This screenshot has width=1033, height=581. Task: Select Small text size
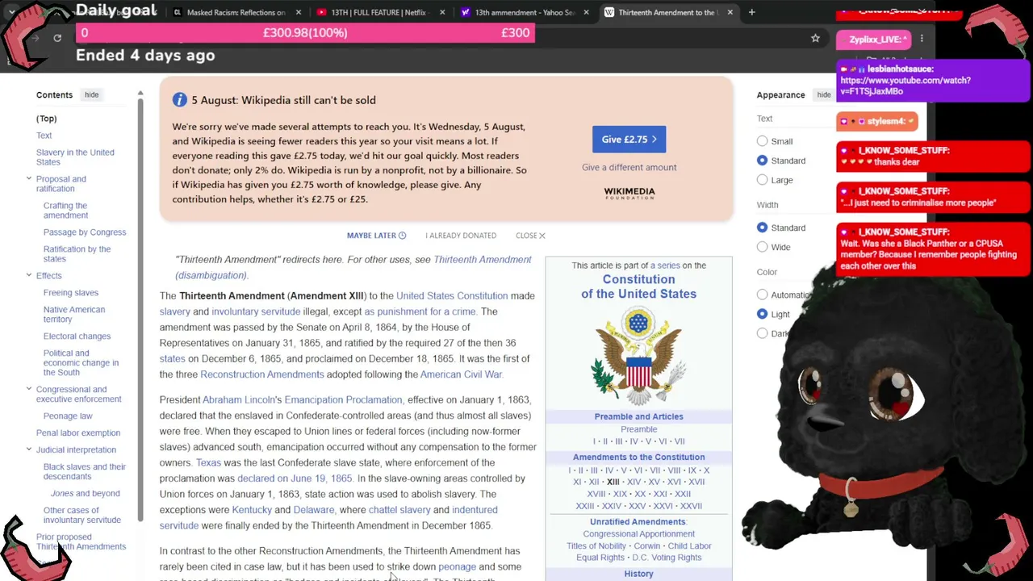pos(762,141)
